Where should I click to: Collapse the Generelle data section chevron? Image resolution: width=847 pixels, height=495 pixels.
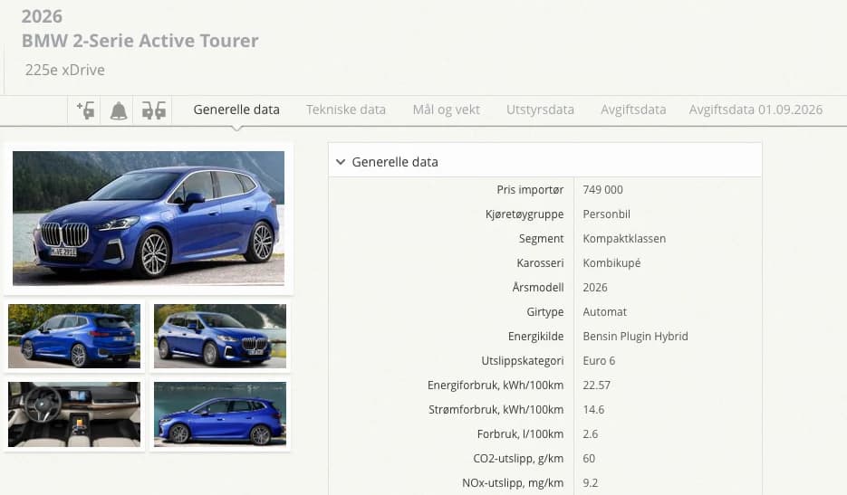click(341, 162)
